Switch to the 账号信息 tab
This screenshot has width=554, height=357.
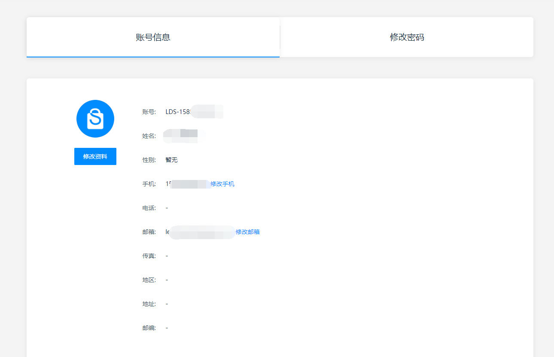click(153, 37)
